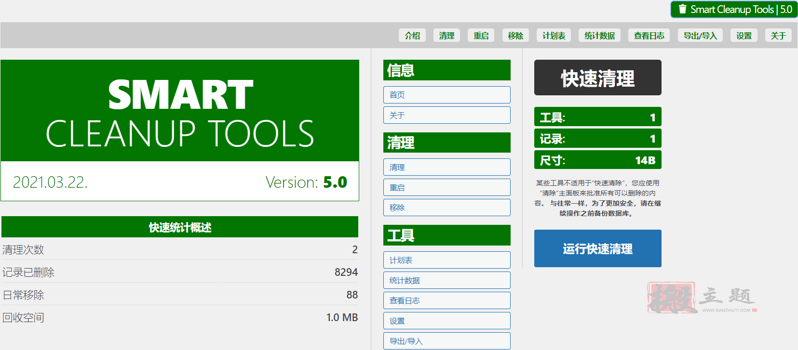
Task: Click the 关于 link under 信息
Action: 447,115
